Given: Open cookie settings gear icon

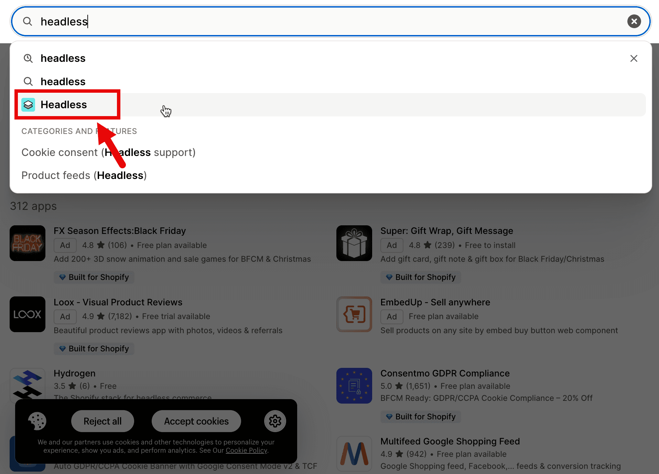Looking at the screenshot, I should (x=275, y=421).
